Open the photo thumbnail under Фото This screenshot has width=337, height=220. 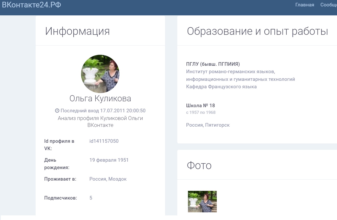(x=202, y=202)
